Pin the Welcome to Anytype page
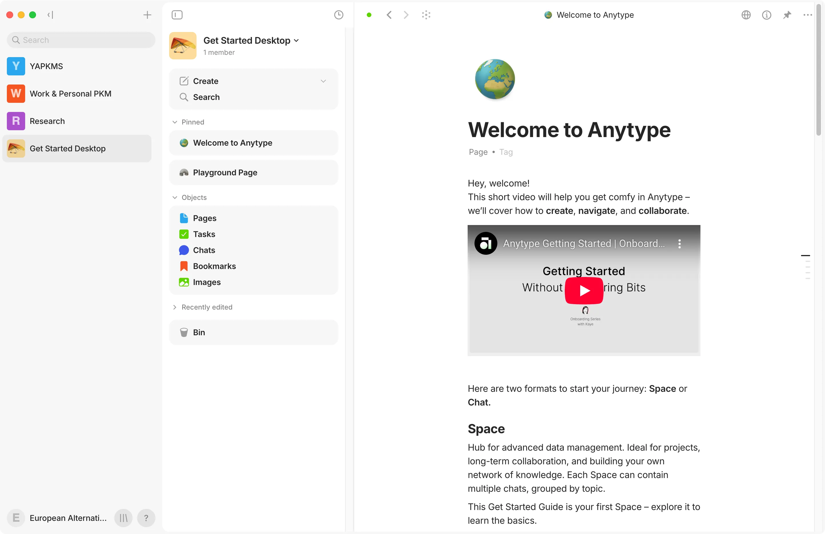 click(787, 15)
